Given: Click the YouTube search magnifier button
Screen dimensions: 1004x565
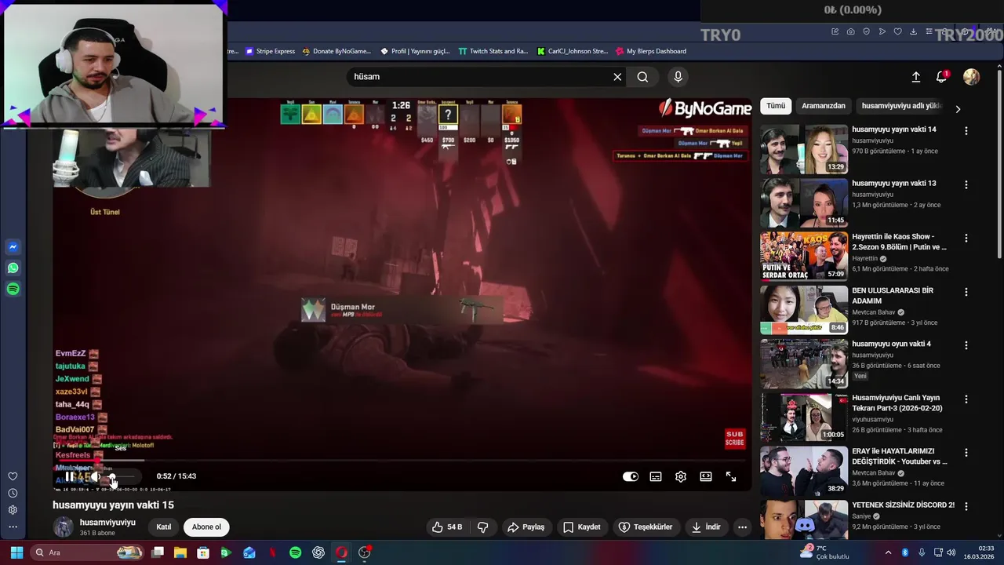Looking at the screenshot, I should [x=642, y=76].
